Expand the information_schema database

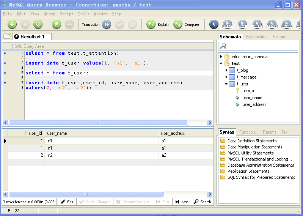221,57
